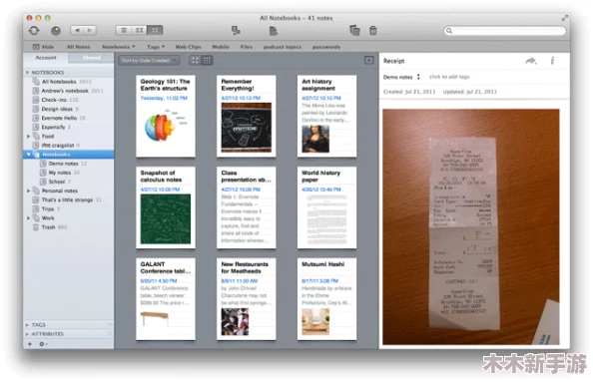Click the My notes notebook icon

pos(43,173)
